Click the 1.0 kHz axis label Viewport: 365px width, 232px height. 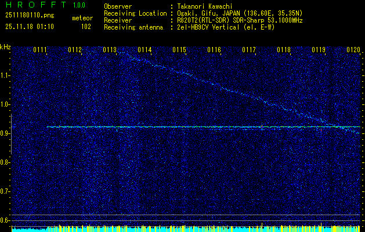pyautogui.click(x=5, y=105)
